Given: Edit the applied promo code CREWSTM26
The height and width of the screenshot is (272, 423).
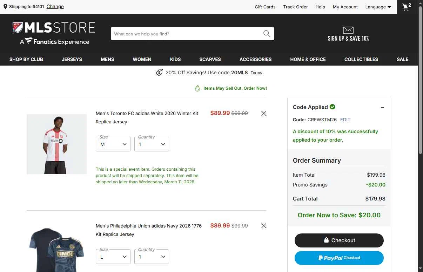Looking at the screenshot, I should coord(345,120).
